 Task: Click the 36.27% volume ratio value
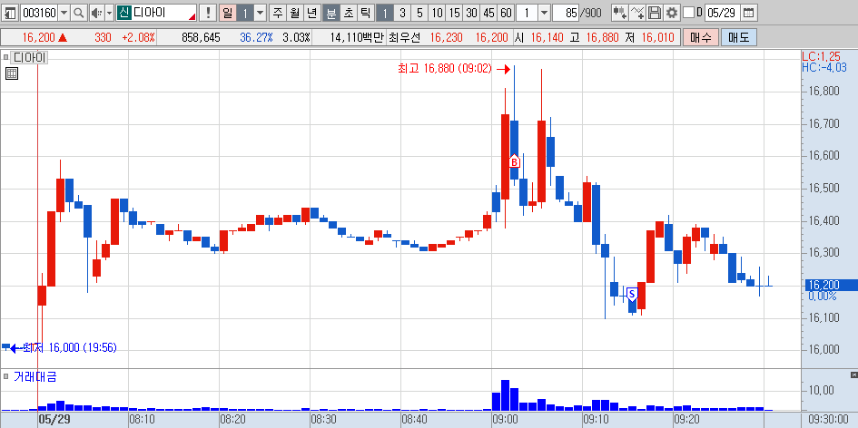256,38
